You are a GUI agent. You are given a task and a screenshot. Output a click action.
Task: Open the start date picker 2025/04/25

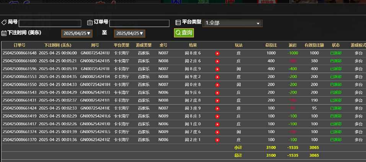pos(76,33)
